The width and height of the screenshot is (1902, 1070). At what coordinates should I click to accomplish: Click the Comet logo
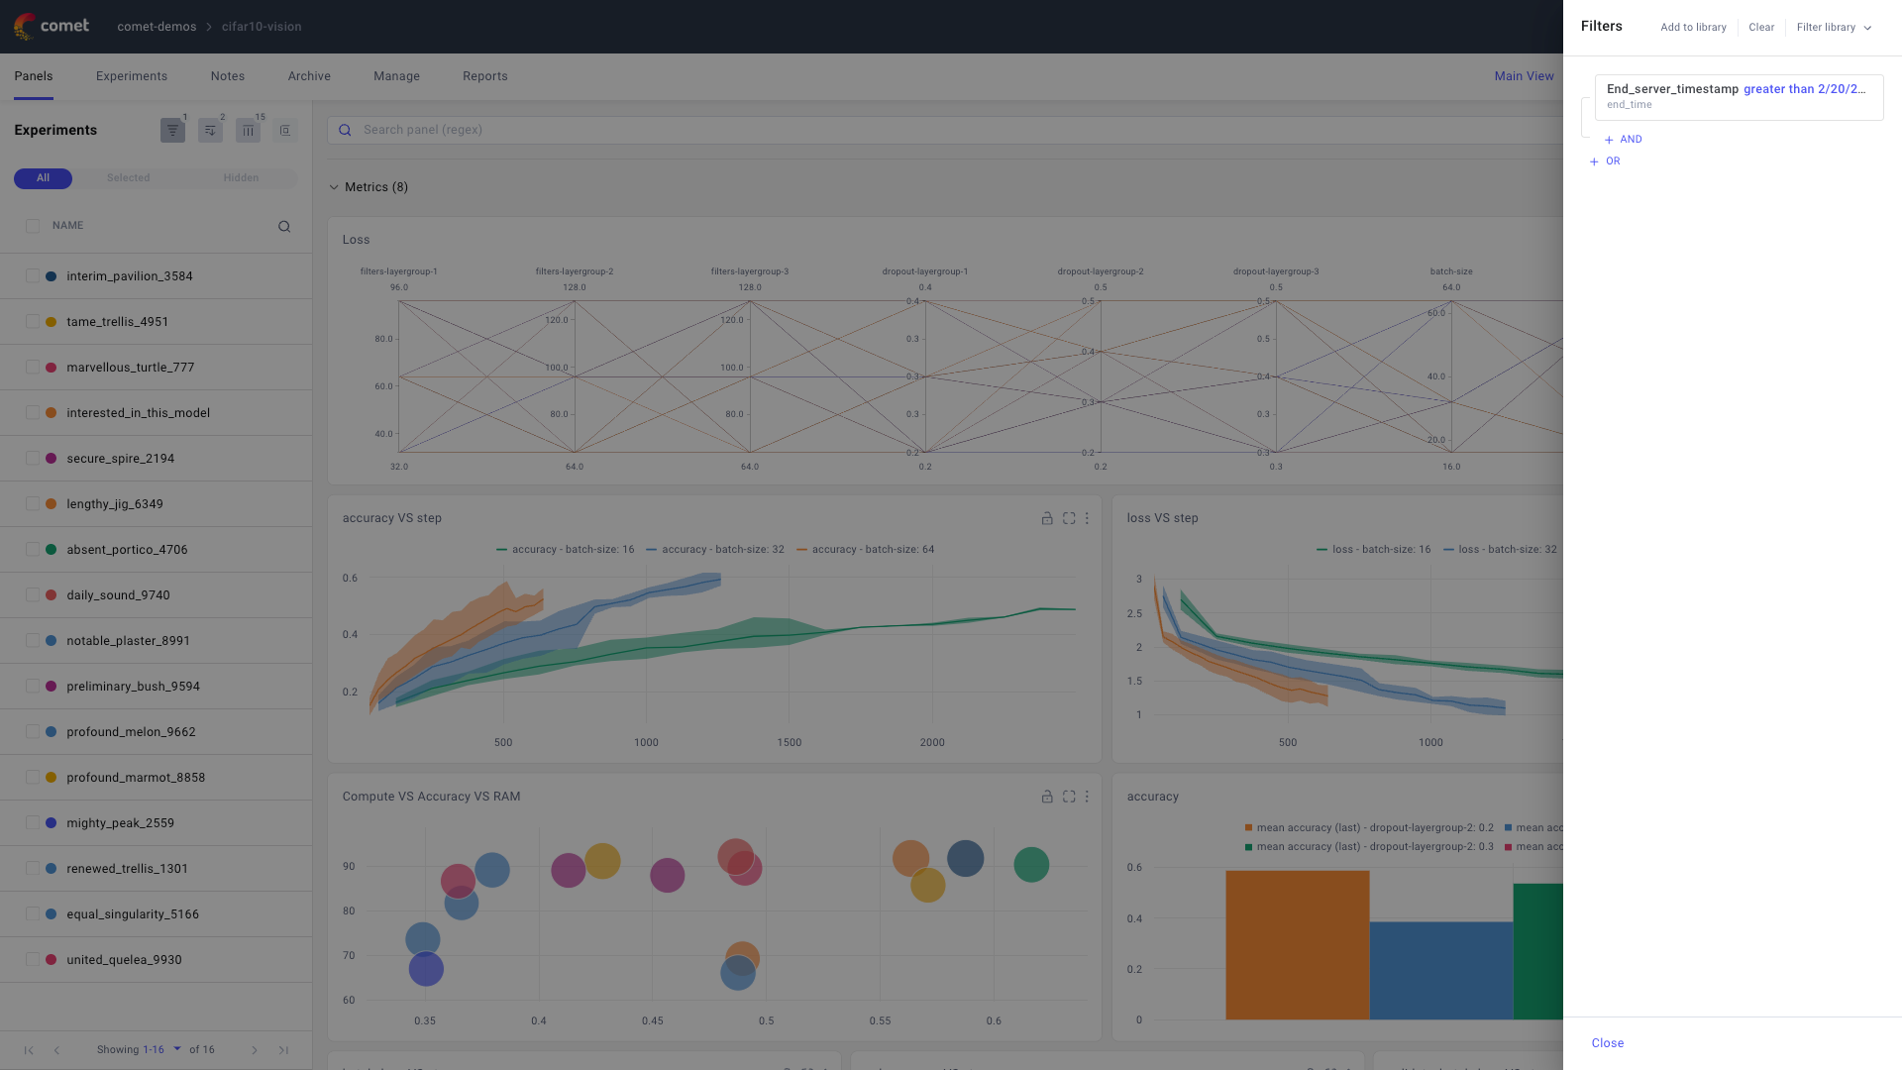coord(52,26)
